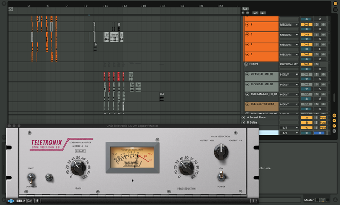The height and width of the screenshot is (205, 340).
Task: Unfold the 350 DAMAGE_HI_03 track
Action: pos(247,94)
